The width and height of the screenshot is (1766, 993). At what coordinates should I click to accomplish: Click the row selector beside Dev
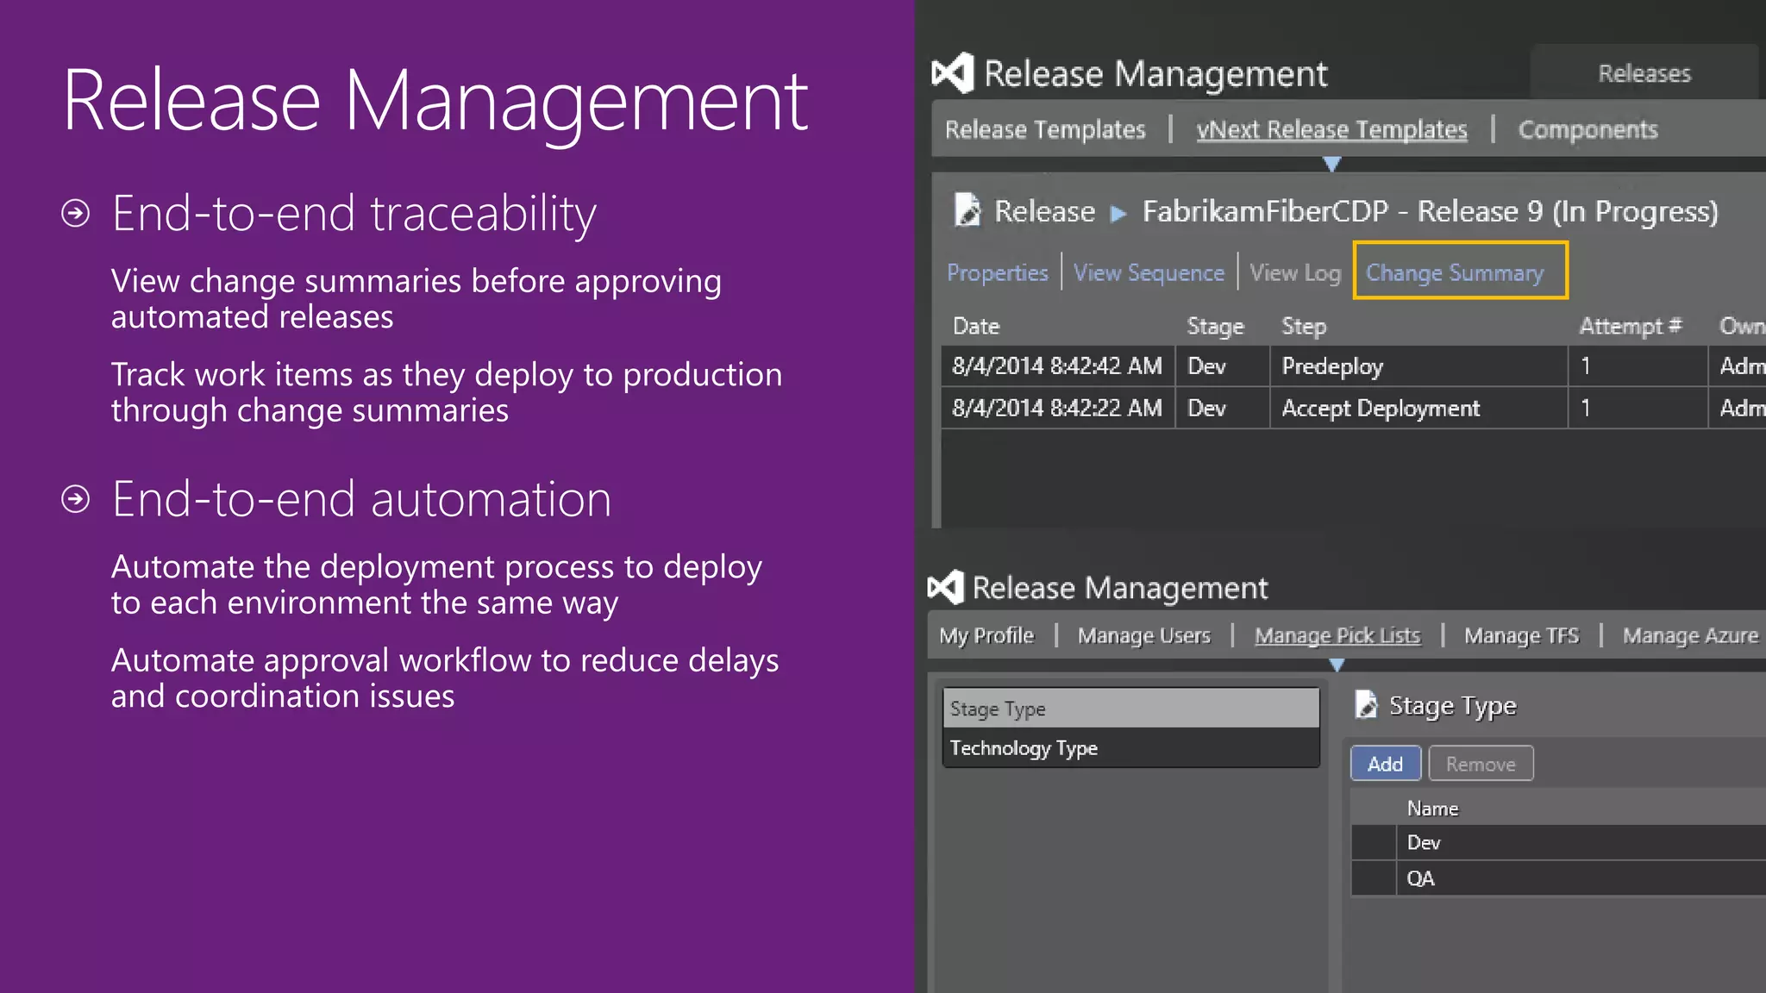coord(1373,842)
